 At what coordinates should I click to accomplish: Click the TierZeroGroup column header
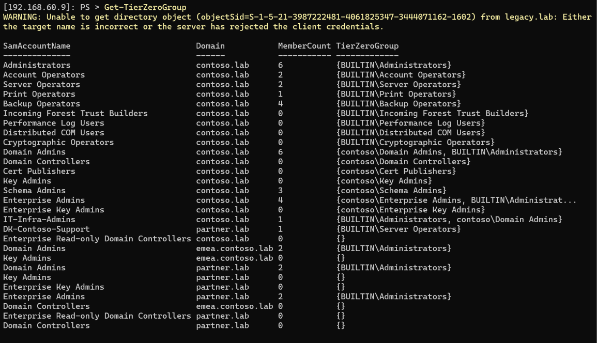click(x=367, y=46)
